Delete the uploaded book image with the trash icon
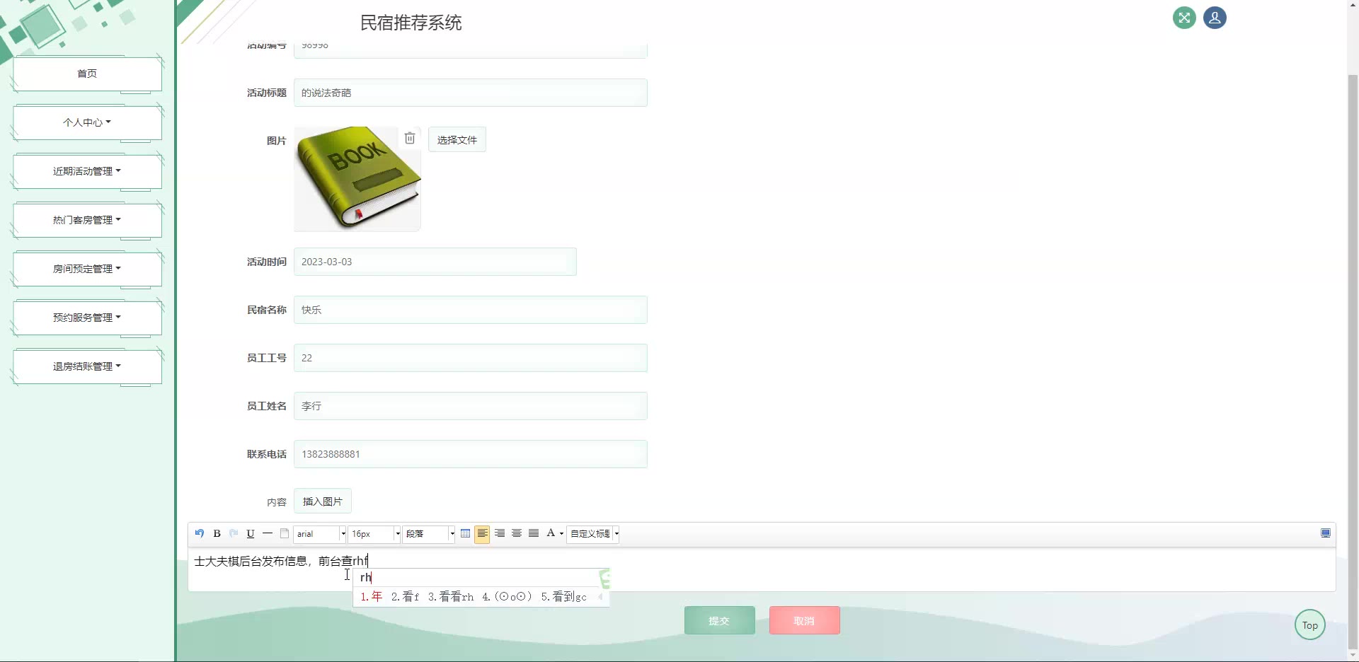This screenshot has width=1359, height=662. click(410, 138)
